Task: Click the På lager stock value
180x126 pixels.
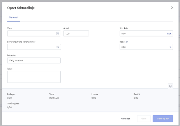Action: (x=10, y=98)
